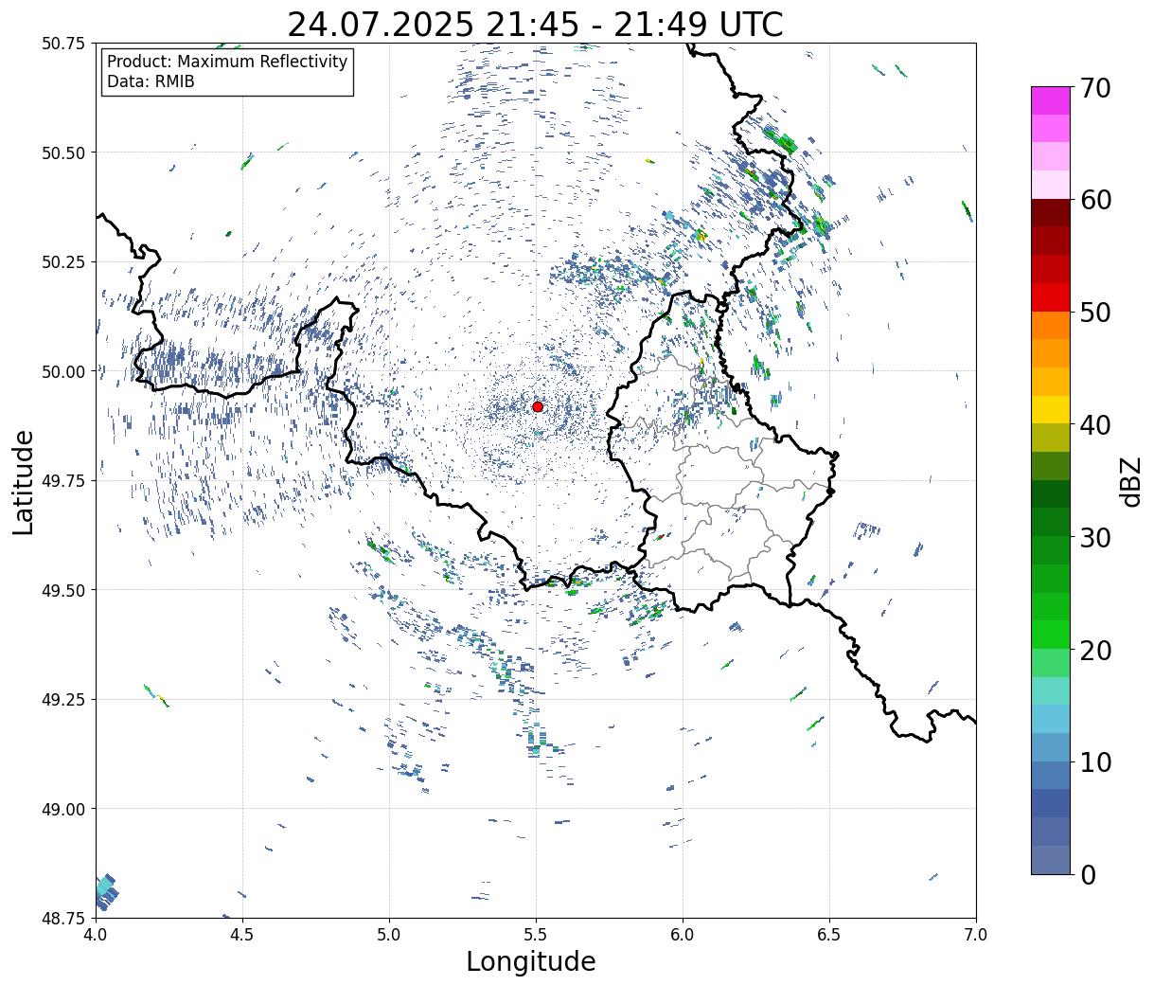Click the colorbar tick label 60
The image size is (1154, 985).
click(1094, 200)
